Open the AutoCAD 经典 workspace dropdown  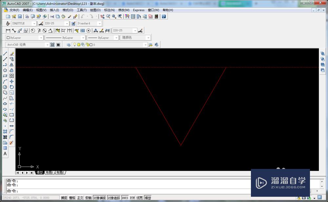click(x=48, y=45)
